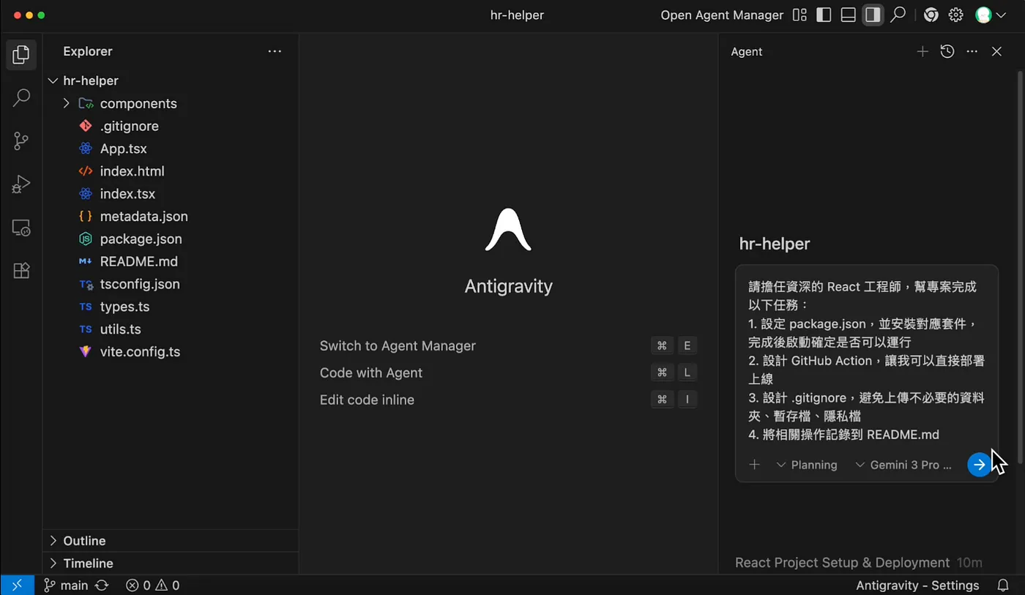This screenshot has height=595, width=1025.
Task: Click Code with Agent command
Action: click(x=371, y=373)
